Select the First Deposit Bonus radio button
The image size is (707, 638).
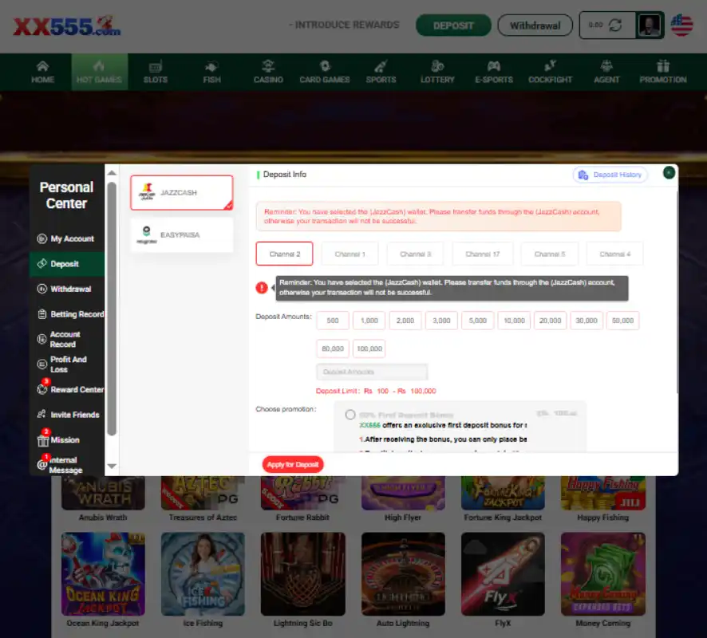(350, 415)
